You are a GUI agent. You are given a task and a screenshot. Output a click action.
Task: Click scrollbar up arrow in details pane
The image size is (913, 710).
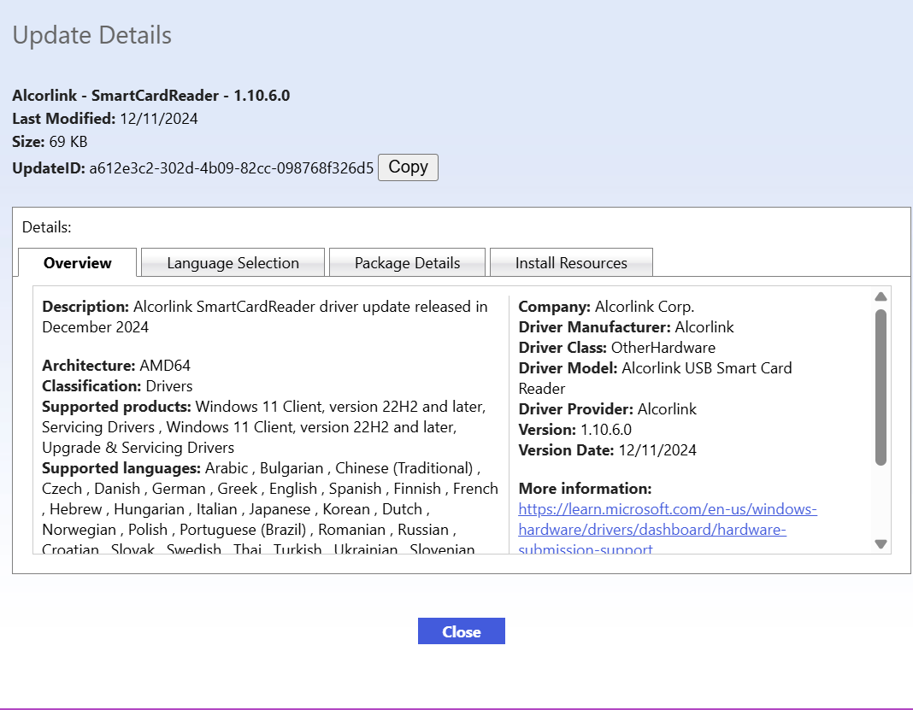click(881, 296)
